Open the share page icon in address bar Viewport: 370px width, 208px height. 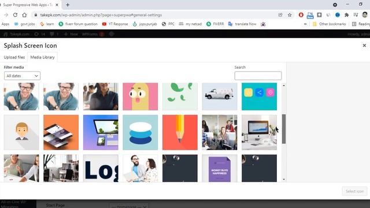tap(280, 15)
